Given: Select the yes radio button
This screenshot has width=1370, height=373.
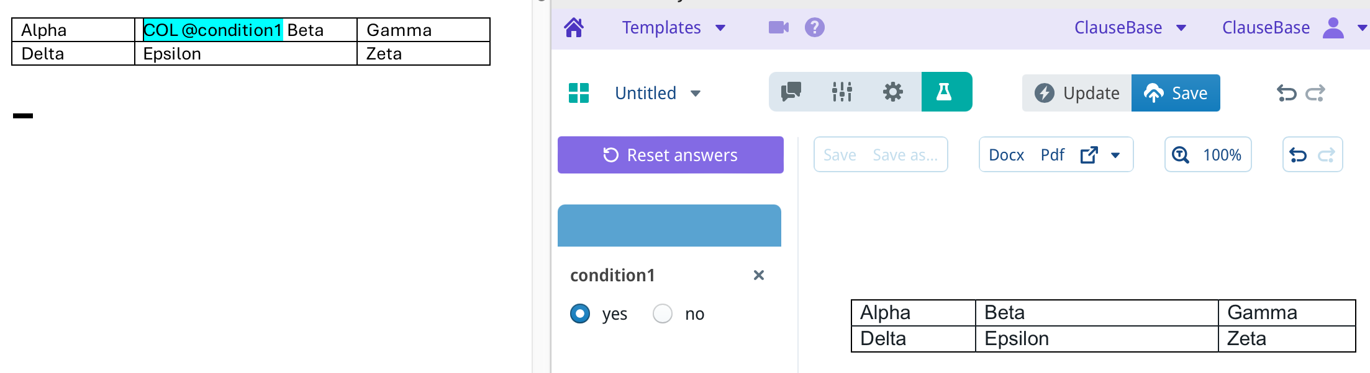Looking at the screenshot, I should (x=580, y=314).
